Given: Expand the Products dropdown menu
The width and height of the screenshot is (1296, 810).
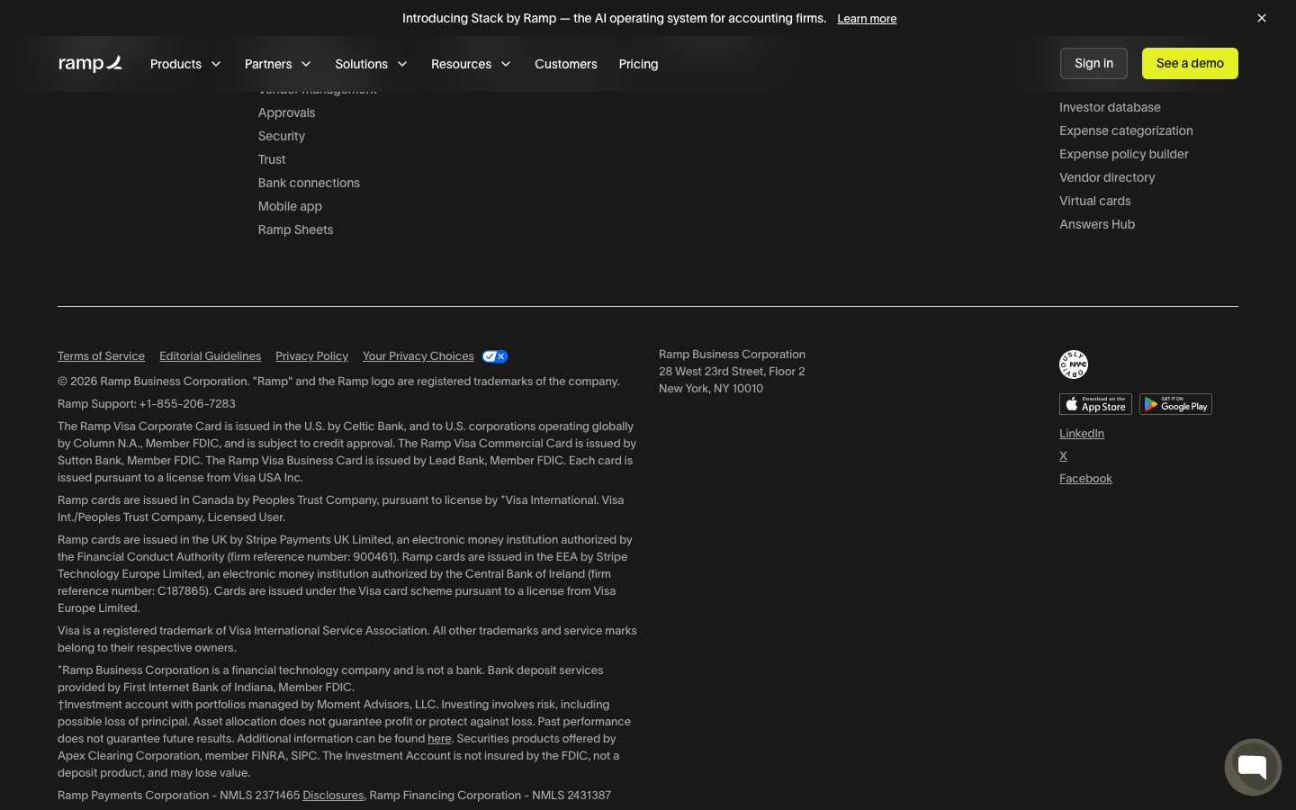Looking at the screenshot, I should (185, 64).
